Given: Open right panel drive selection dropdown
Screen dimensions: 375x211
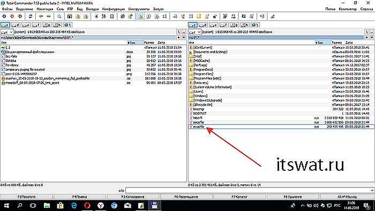Looking at the screenshot, I should 194,32.
